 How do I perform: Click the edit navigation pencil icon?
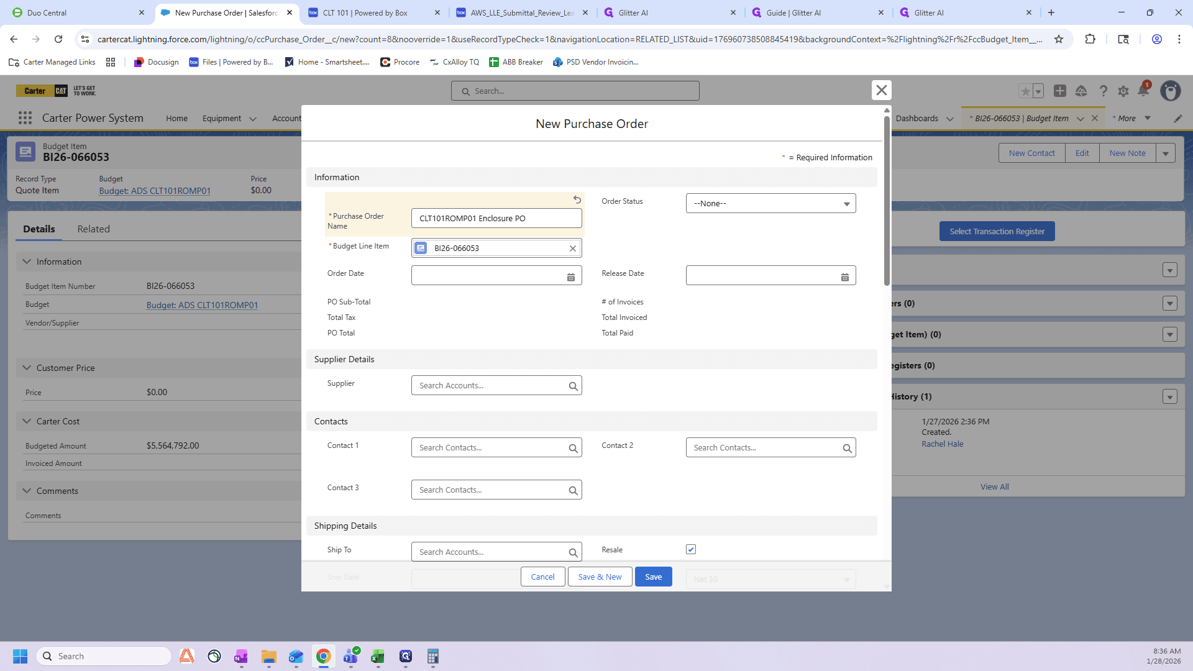(1177, 119)
